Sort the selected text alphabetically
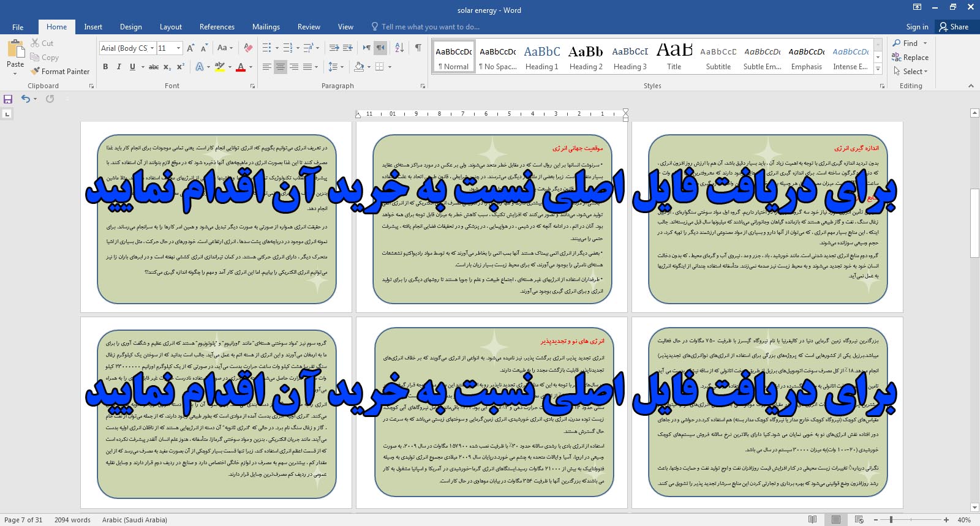 tap(399, 48)
